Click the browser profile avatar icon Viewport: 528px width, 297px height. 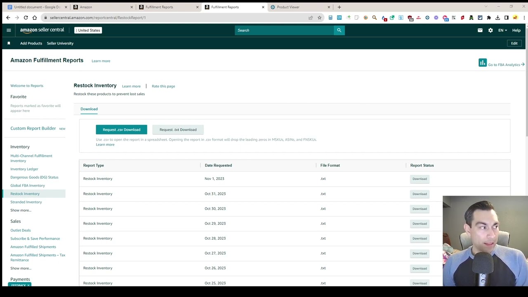coord(515,18)
